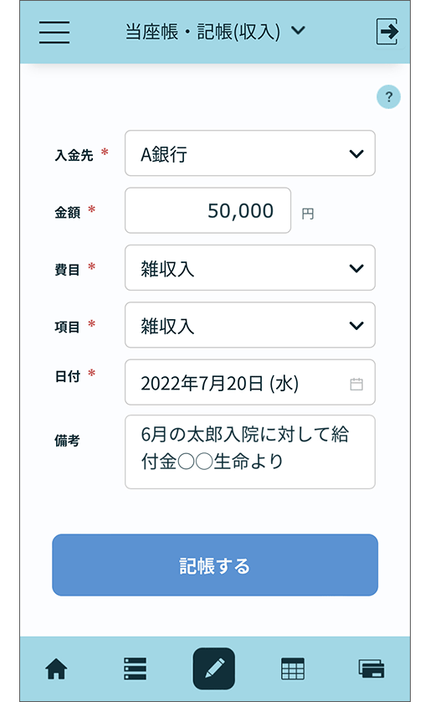This screenshot has height=702, width=430.
Task: Open the table grid icon in bottom bar
Action: (293, 668)
